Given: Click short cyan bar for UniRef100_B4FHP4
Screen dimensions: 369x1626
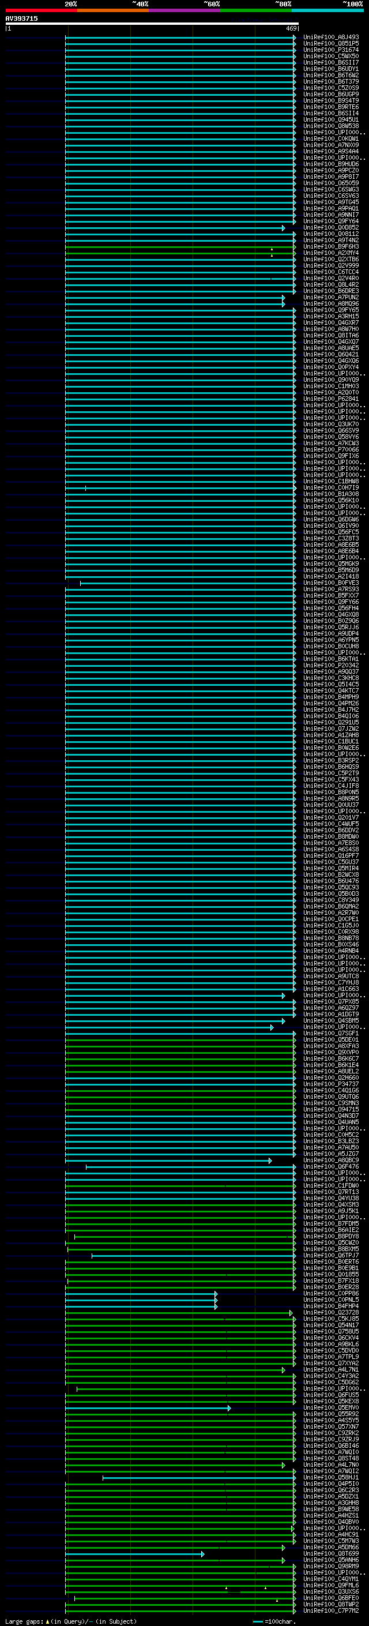Looking at the screenshot, I should click(x=141, y=1306).
